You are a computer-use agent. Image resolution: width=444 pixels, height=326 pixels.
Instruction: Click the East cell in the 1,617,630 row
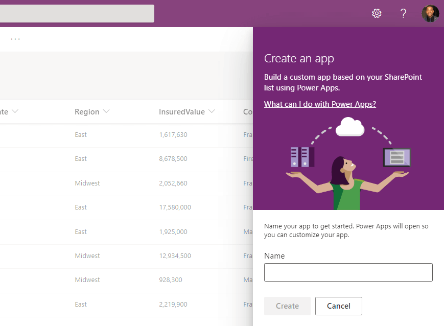point(81,135)
